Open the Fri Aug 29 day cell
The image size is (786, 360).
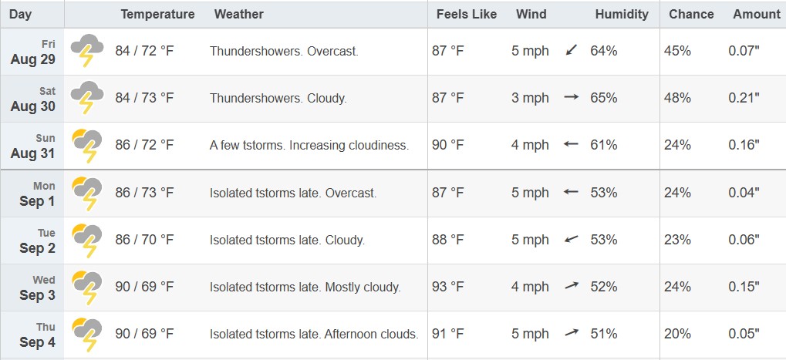pos(32,52)
